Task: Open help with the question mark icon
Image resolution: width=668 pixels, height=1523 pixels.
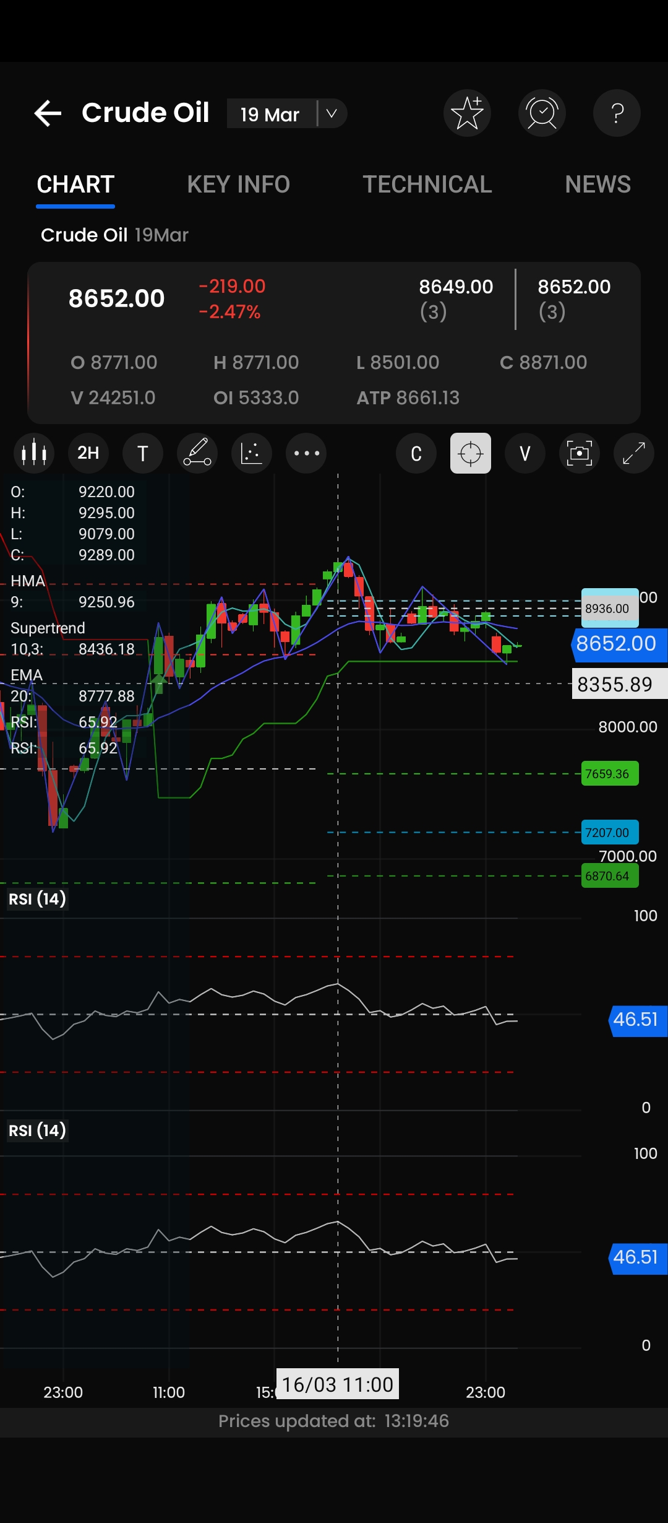Action: pyautogui.click(x=617, y=113)
